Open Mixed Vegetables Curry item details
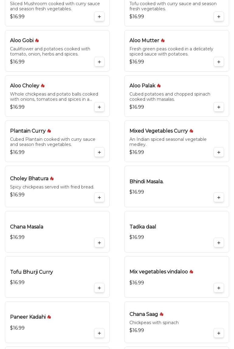The height and width of the screenshot is (349, 234). pyautogui.click(x=159, y=131)
